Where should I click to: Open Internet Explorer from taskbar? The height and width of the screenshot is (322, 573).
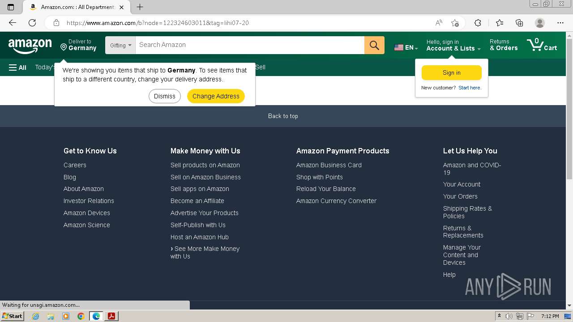35,316
